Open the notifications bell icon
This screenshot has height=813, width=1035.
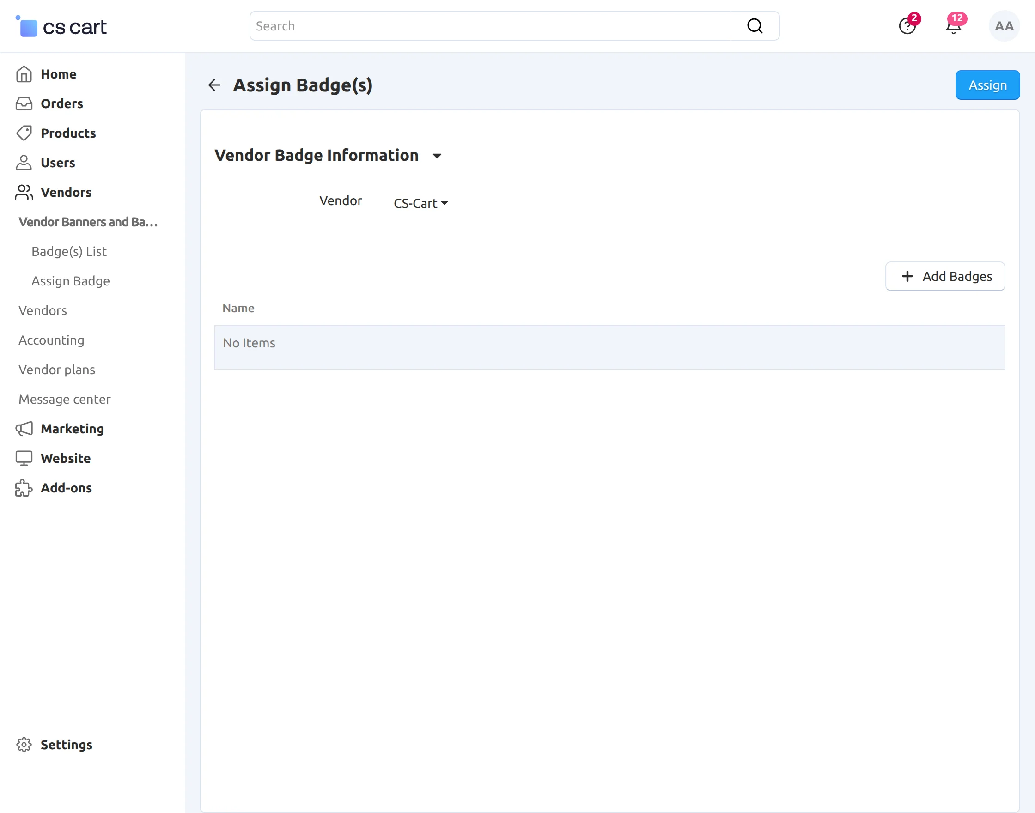coord(954,26)
